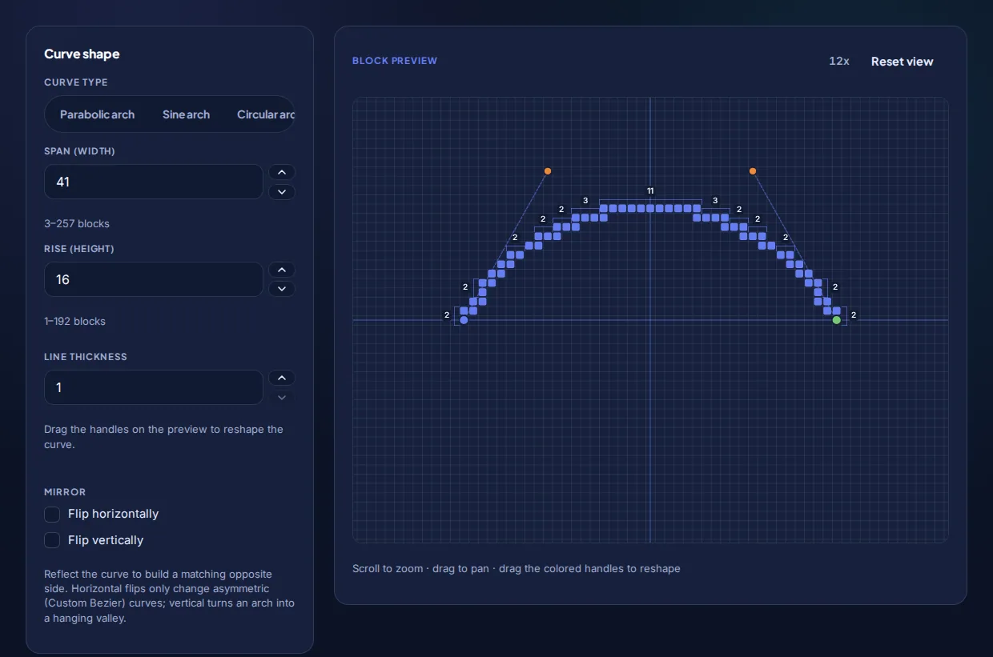Enable Flip horizontally checkbox
Viewport: 993px width, 657px height.
pos(52,515)
